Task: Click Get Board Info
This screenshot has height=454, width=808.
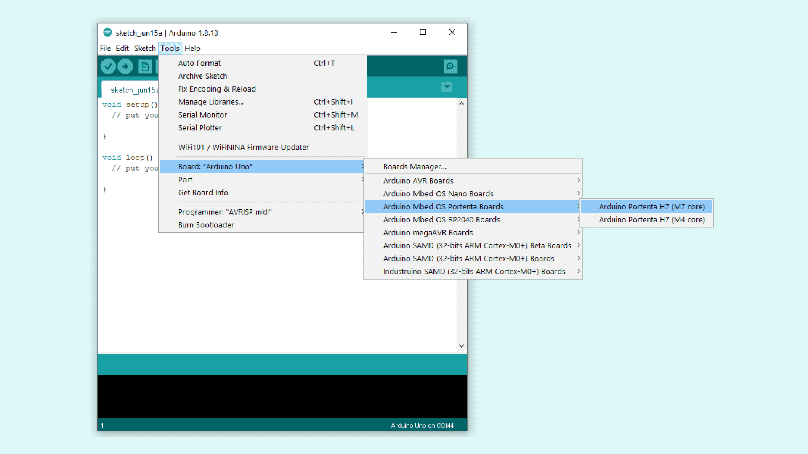Action: coord(203,193)
